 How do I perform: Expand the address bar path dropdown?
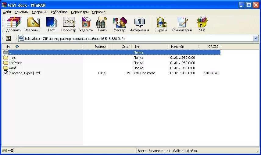pos(256,39)
